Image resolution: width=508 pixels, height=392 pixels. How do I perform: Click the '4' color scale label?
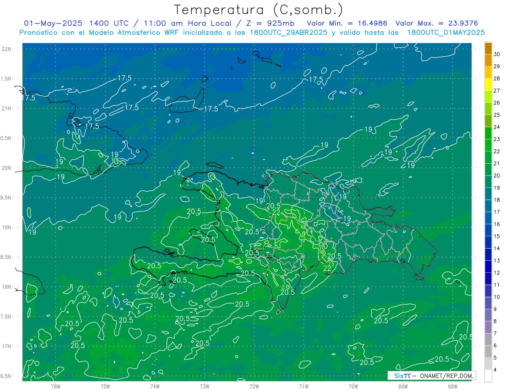point(495,370)
